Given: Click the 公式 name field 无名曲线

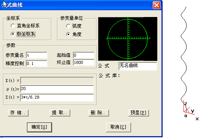Looking at the screenshot, I should (x=138, y=66).
